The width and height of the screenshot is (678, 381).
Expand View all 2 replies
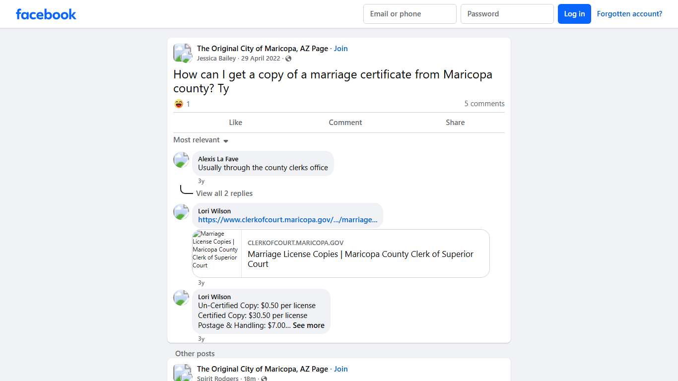(x=224, y=193)
